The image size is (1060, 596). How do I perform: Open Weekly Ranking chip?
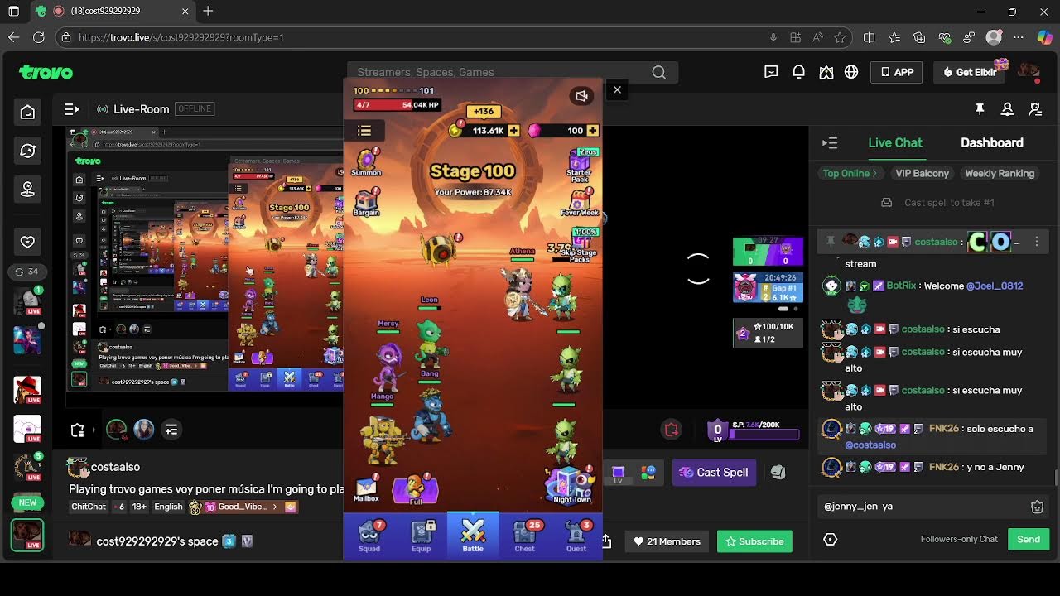pyautogui.click(x=1000, y=173)
